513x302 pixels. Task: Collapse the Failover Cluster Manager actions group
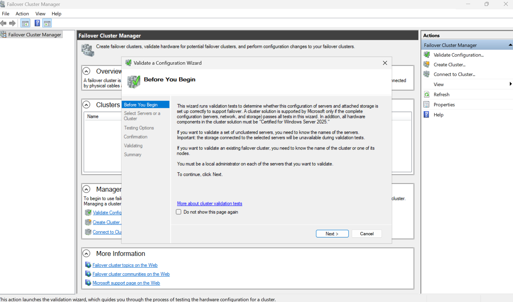pos(510,45)
